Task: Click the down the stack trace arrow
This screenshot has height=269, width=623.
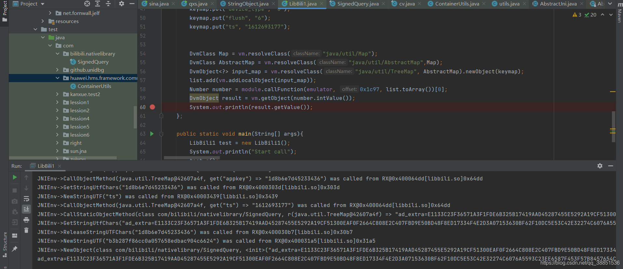Action: [x=26, y=188]
